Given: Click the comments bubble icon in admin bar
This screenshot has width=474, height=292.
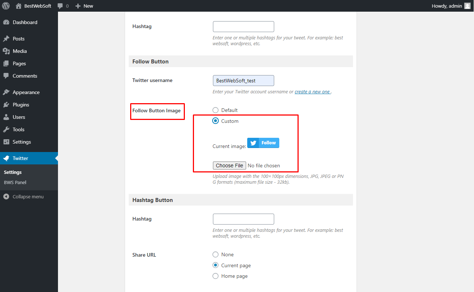Looking at the screenshot, I should pyautogui.click(x=60, y=6).
